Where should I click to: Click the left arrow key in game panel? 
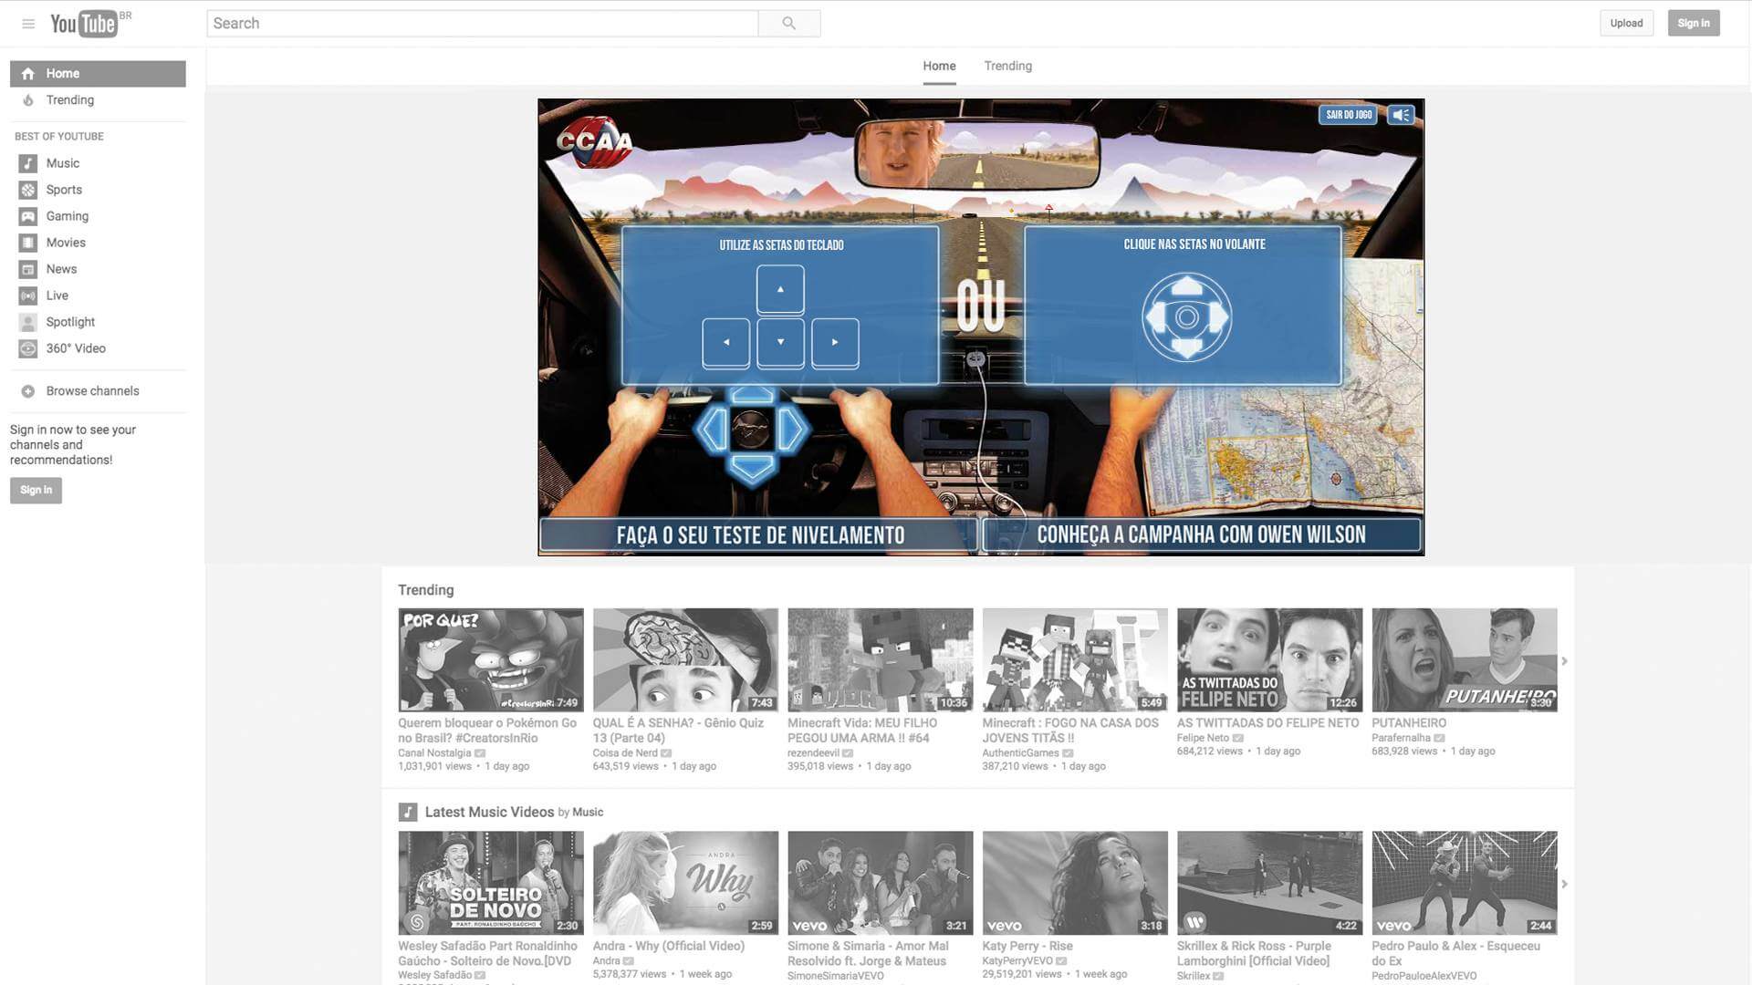pos(726,343)
